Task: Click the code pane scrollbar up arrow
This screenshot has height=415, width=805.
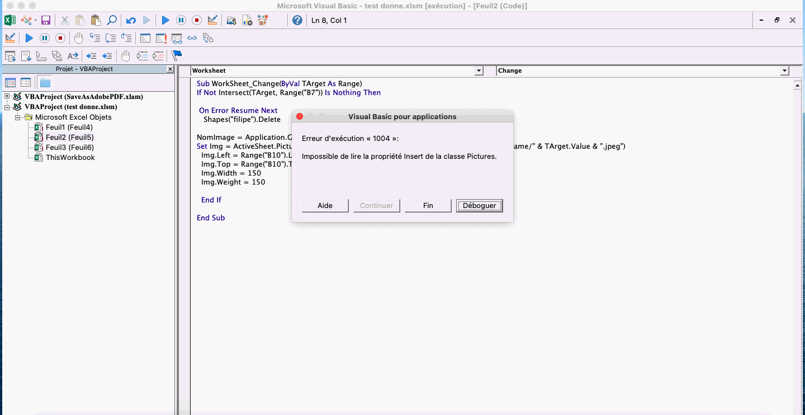Action: click(798, 86)
